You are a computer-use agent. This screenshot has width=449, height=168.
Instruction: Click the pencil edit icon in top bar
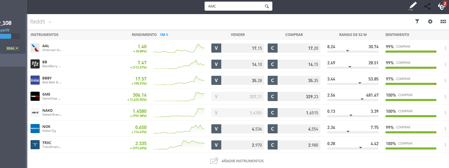point(412,6)
